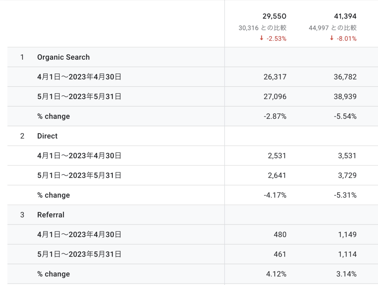Click the Referral channel row label

point(51,215)
